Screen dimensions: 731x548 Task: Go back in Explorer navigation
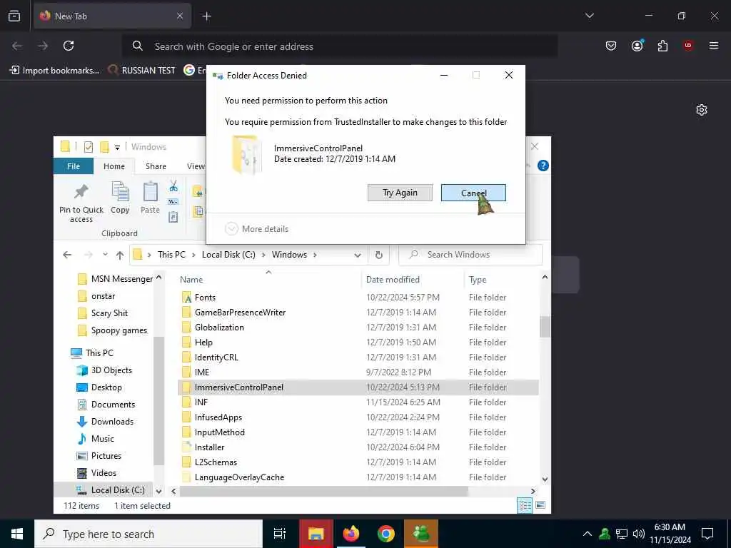tap(67, 255)
